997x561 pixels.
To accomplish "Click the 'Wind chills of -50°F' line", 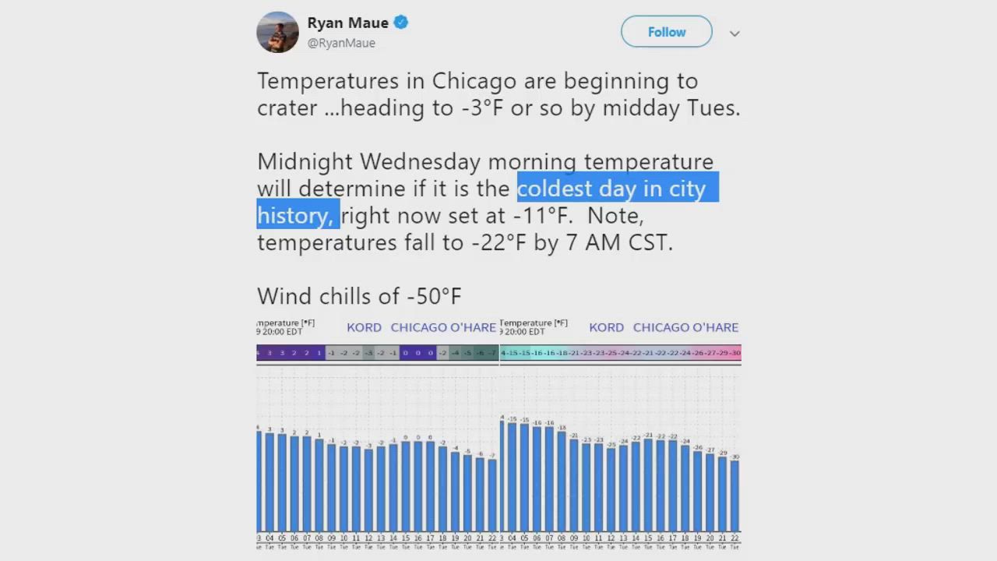I will pos(359,296).
